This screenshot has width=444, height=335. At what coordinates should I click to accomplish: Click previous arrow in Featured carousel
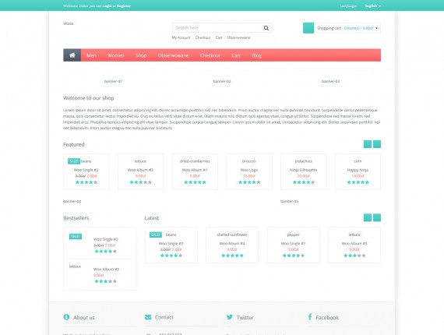[x=368, y=144]
